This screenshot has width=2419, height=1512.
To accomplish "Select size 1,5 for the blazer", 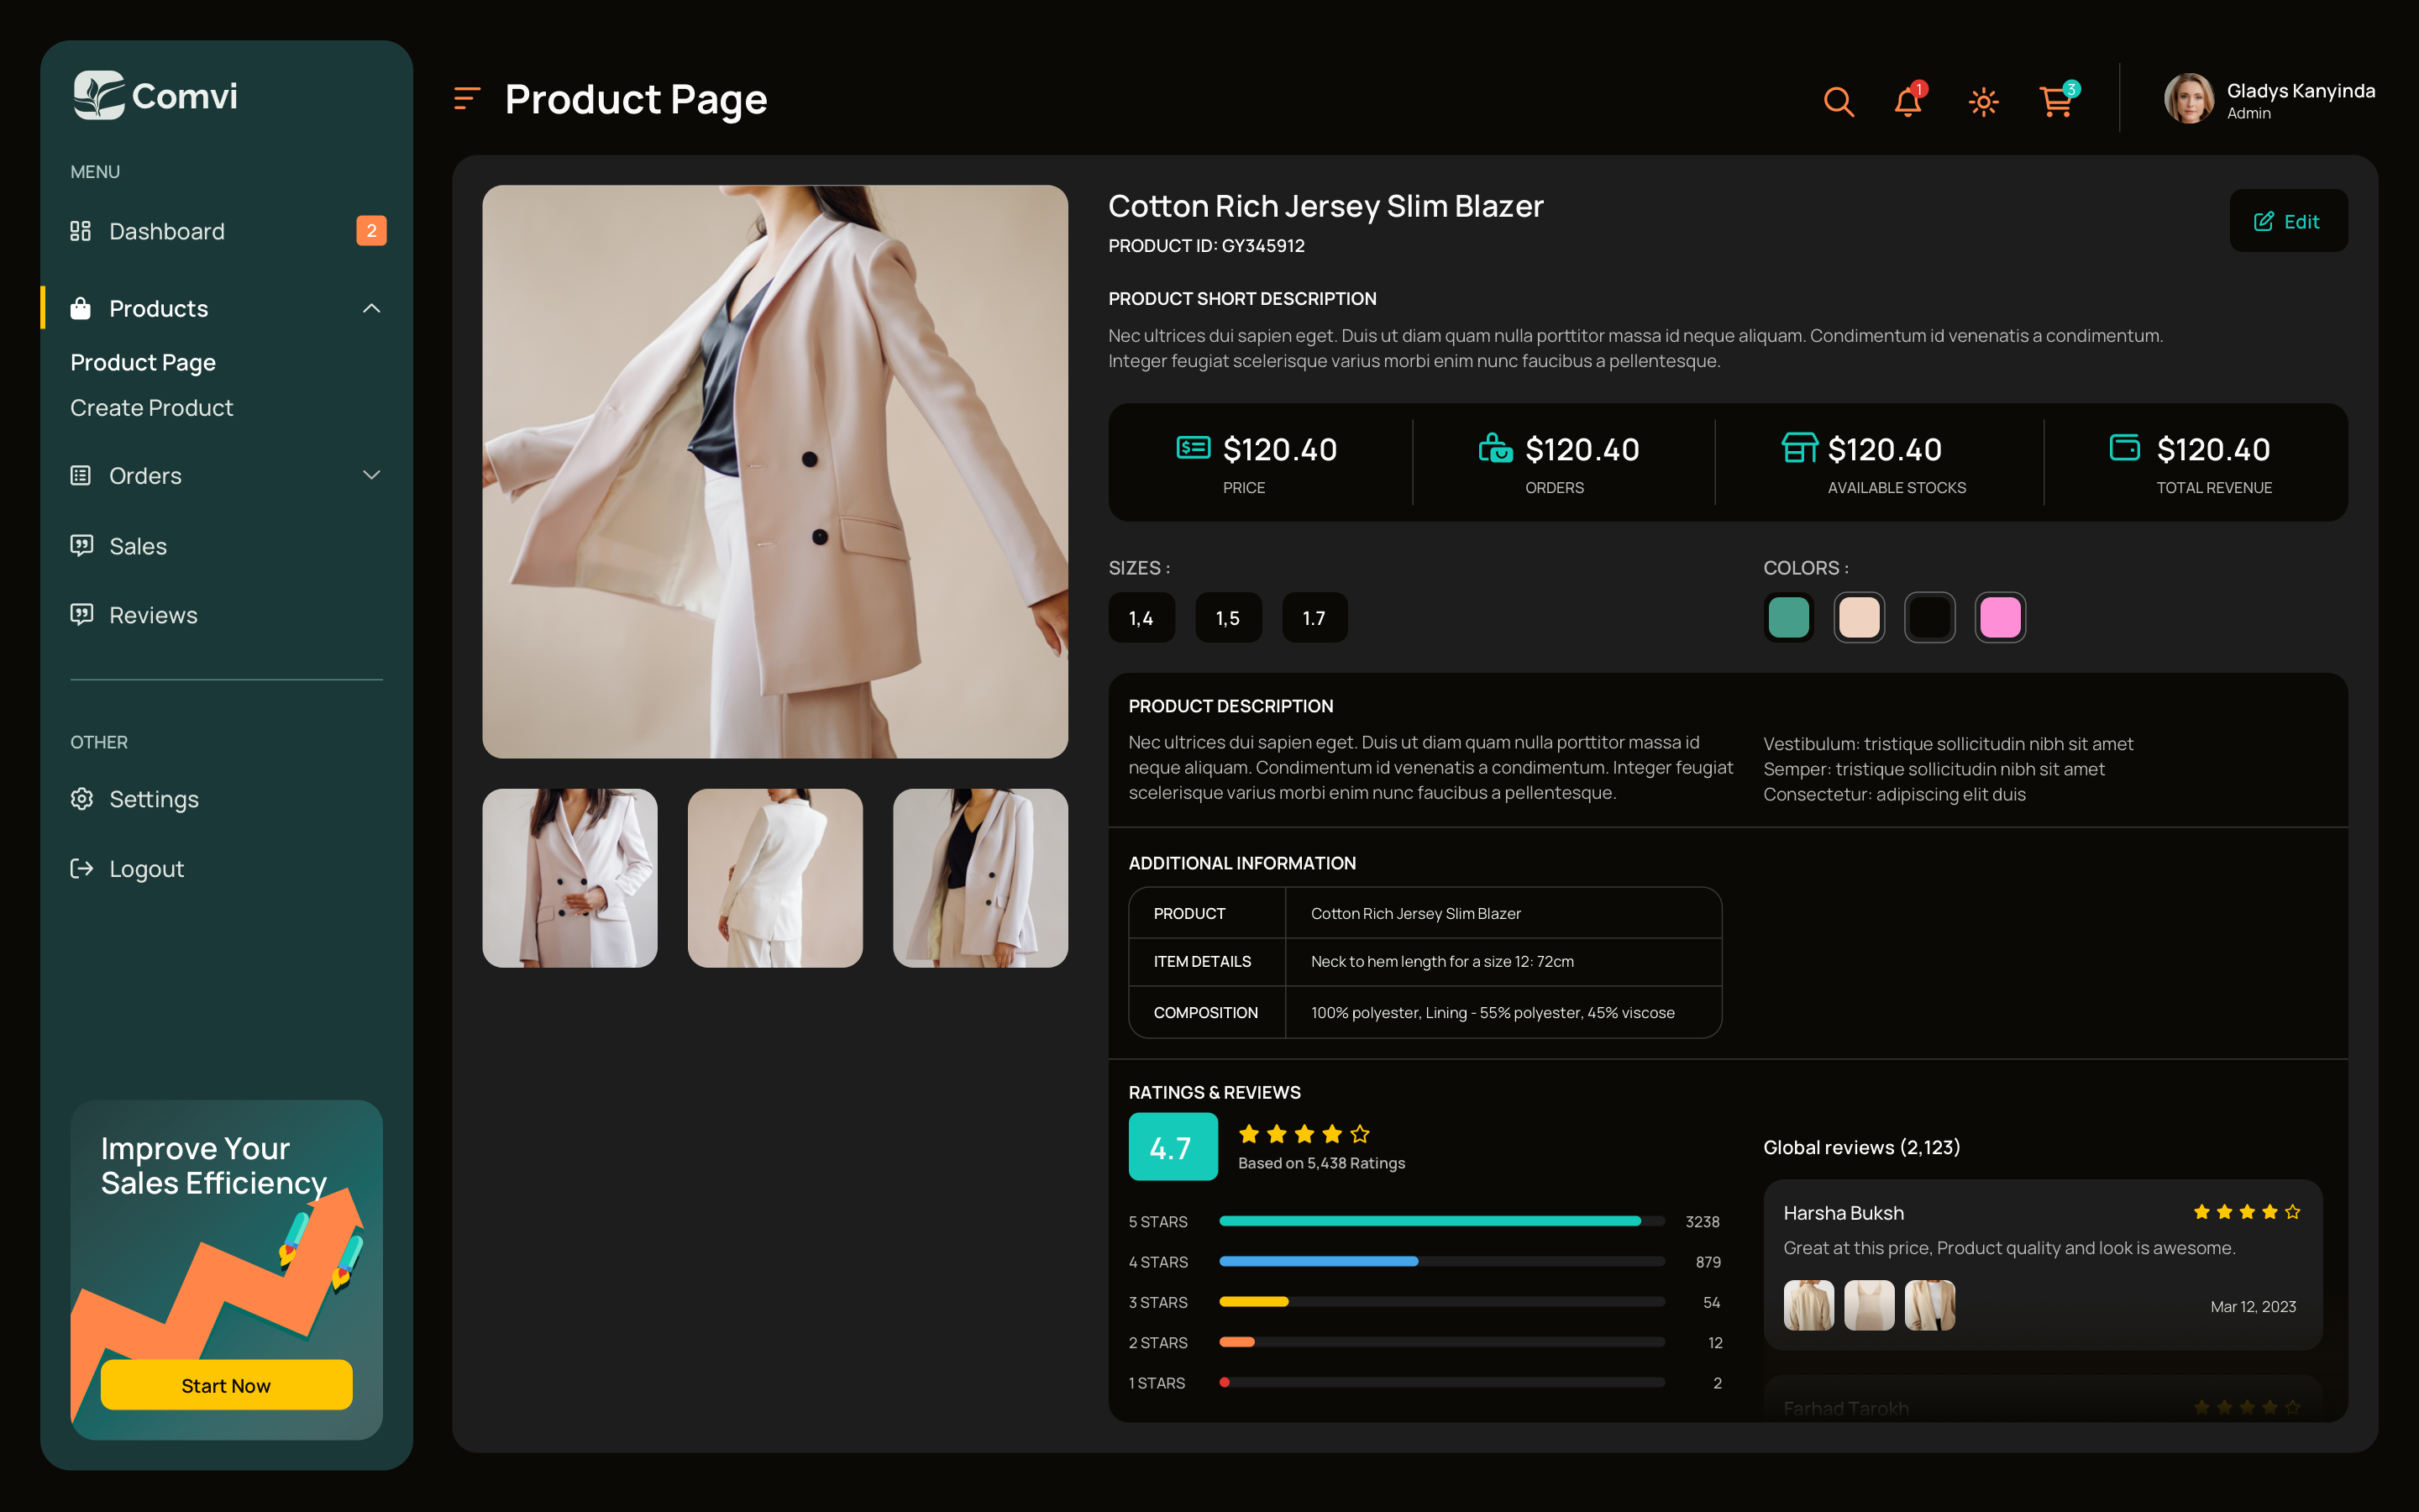I will click(1229, 617).
